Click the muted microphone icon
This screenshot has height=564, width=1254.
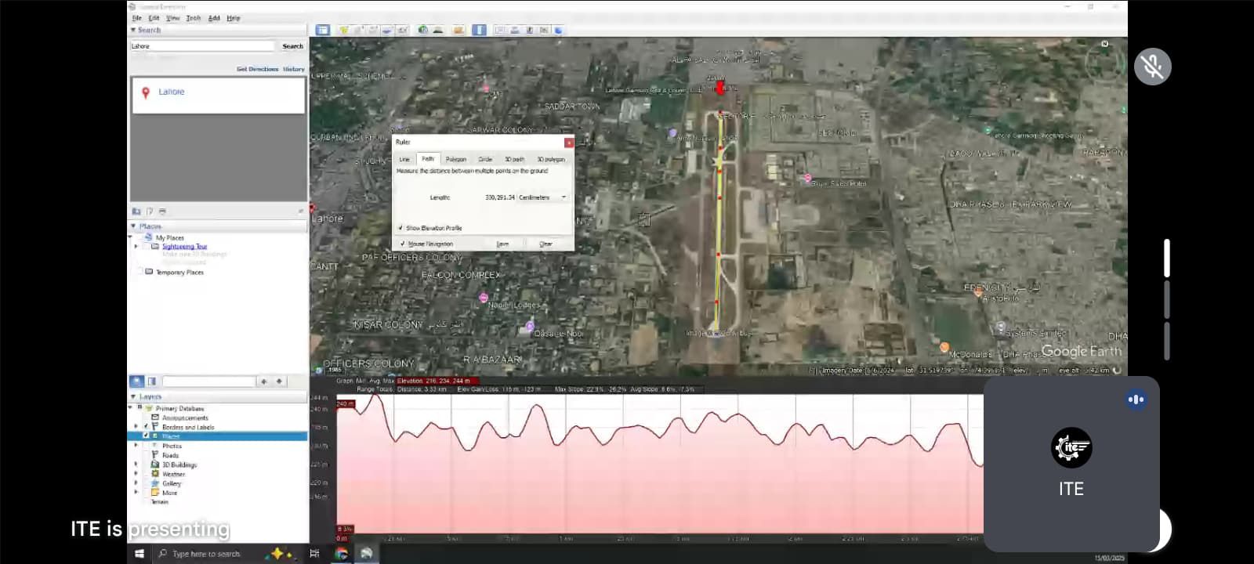(x=1153, y=67)
